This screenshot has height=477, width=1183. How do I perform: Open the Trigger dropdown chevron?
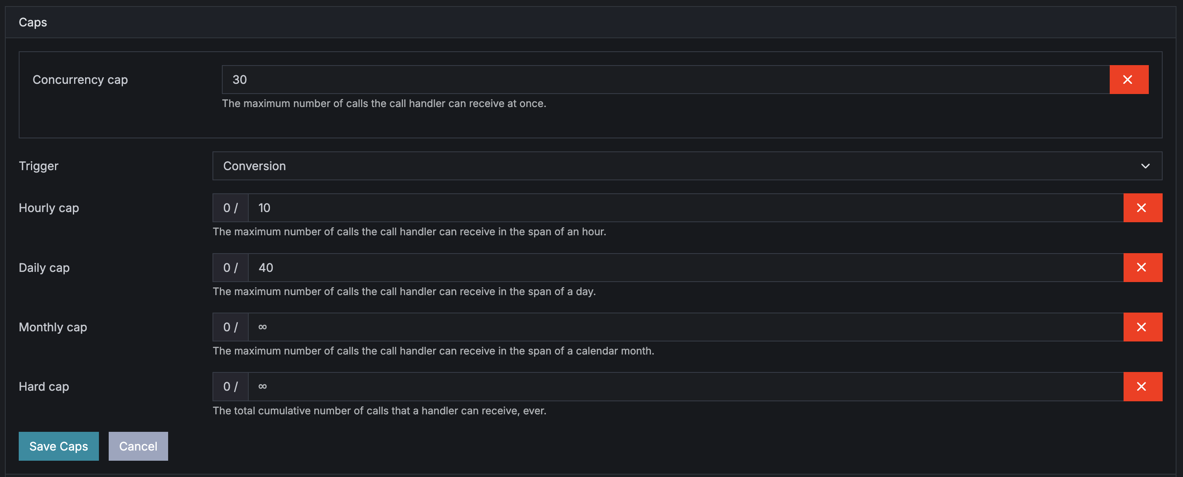pyautogui.click(x=1145, y=166)
